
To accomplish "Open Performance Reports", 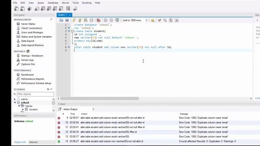I will pyautogui.click(x=32, y=79).
